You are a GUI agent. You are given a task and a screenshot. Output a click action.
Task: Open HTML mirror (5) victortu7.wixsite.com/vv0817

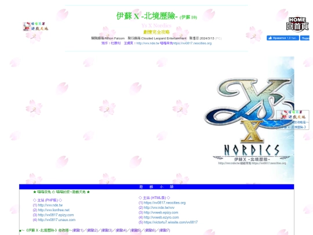coord(170,222)
